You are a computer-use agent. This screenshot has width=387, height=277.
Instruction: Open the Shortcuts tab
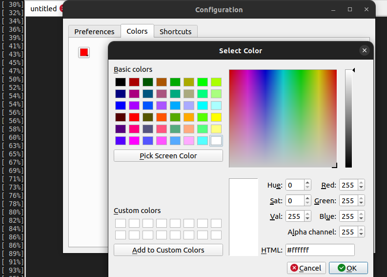point(176,32)
